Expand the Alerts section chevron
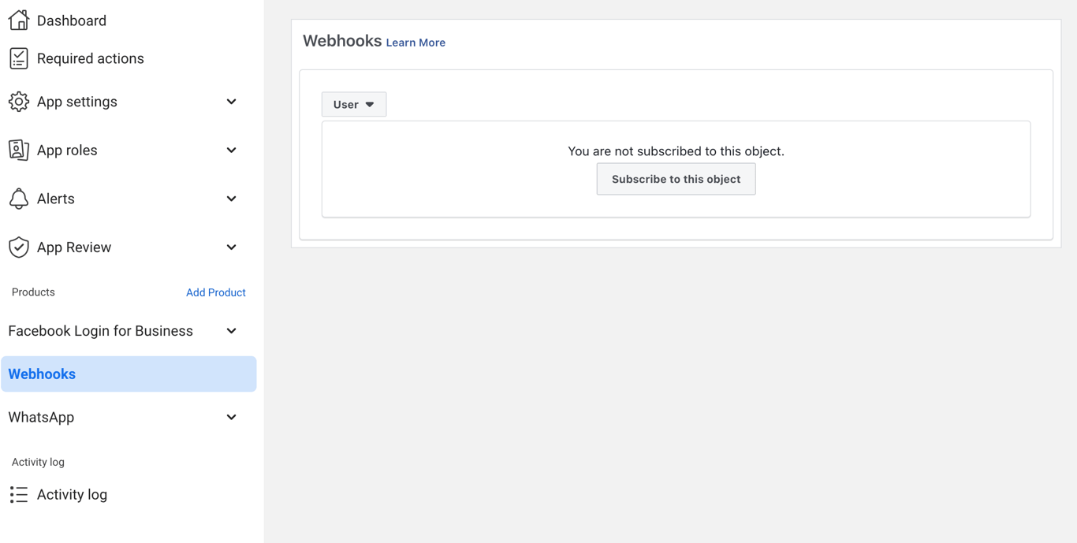Screen dimensions: 1077x543 (231, 199)
